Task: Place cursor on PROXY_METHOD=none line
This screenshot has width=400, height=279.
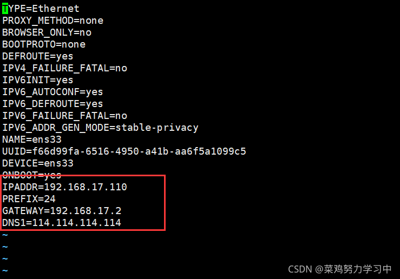Action: click(x=53, y=21)
